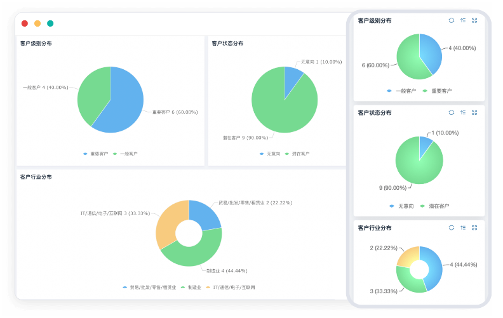
Task: Open list settings icon on right 客户行业分布 card
Action: tap(463, 228)
